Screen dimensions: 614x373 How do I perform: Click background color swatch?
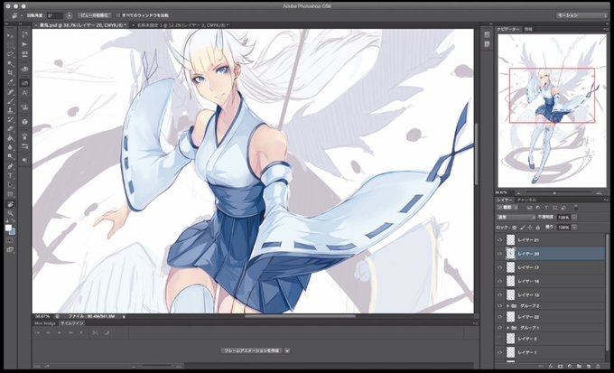[x=13, y=232]
